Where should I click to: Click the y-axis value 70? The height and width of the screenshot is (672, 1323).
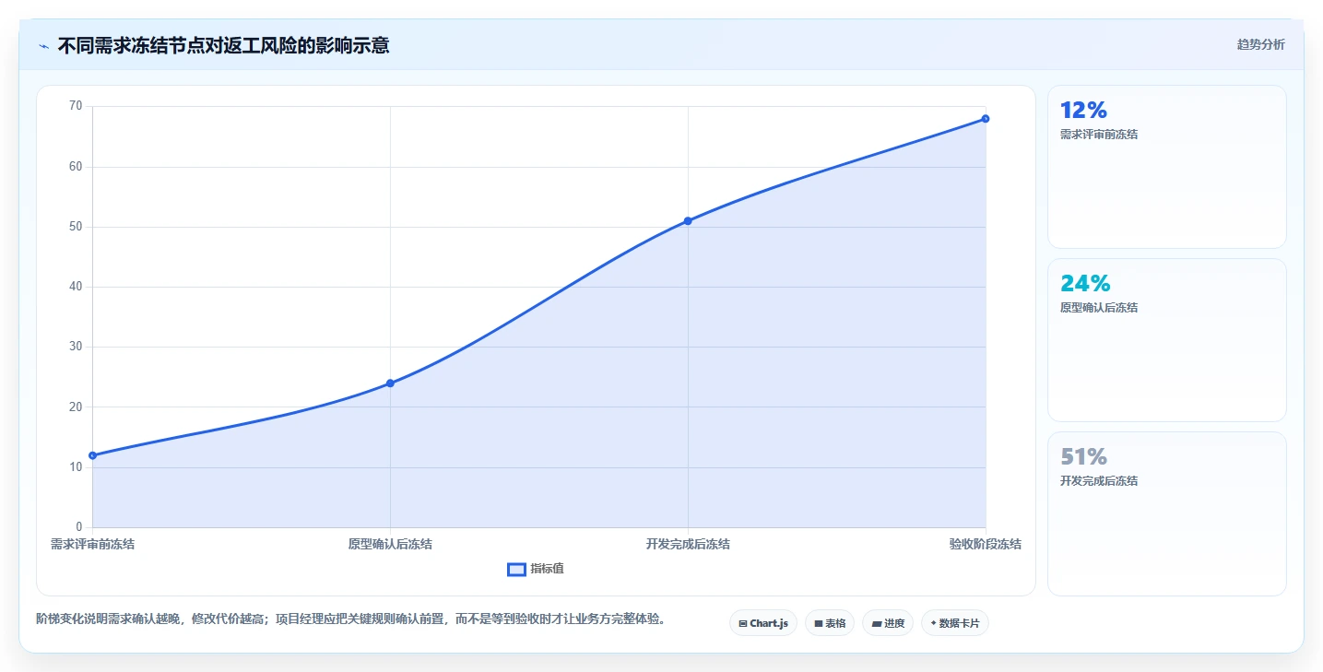point(76,106)
